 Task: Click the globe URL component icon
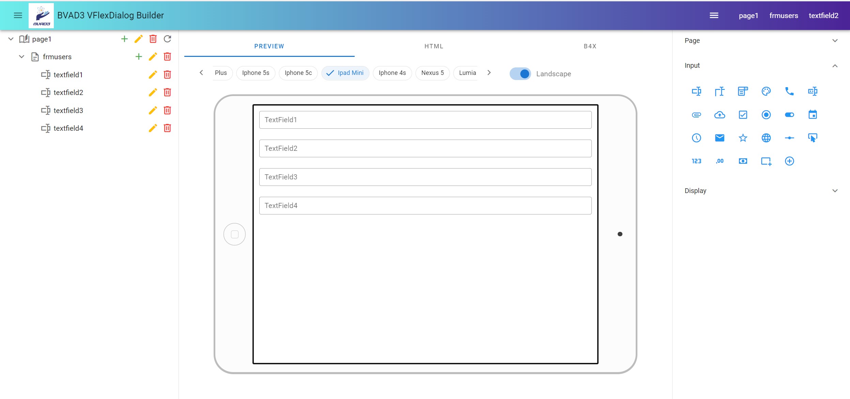tap(766, 138)
